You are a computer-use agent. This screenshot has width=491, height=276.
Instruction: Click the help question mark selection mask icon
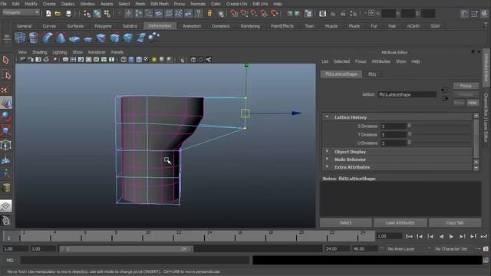pyautogui.click(x=199, y=14)
